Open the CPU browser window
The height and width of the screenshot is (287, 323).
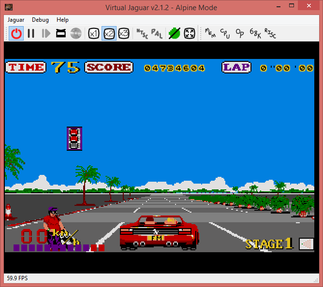(x=225, y=33)
